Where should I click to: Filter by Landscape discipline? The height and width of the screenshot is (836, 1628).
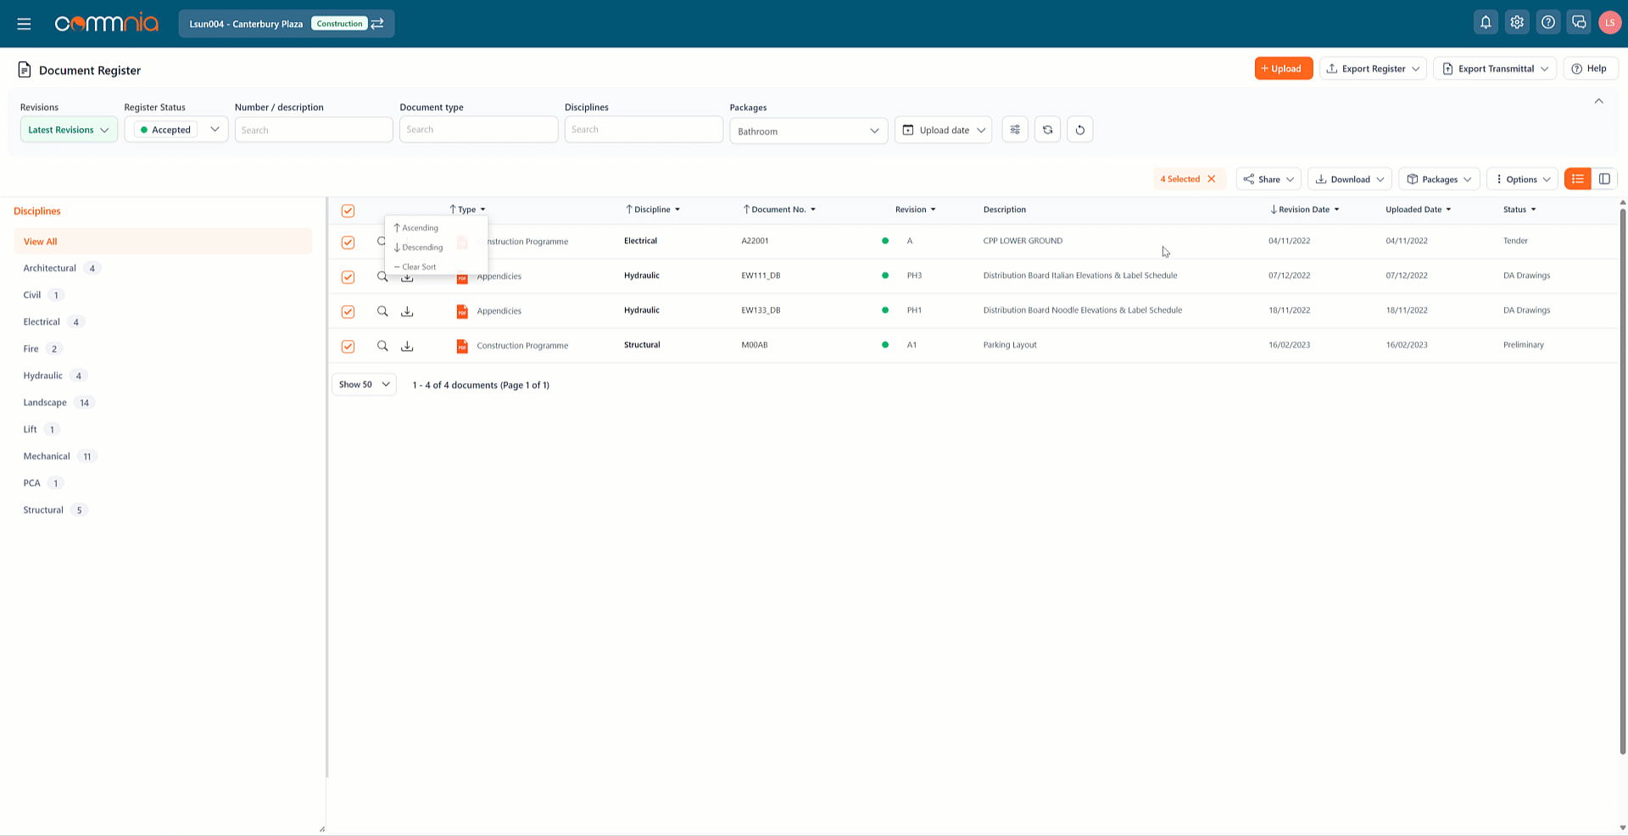coord(45,403)
